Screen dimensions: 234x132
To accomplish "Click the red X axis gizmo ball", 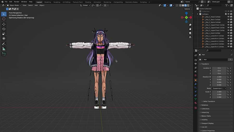I will 191,17.
